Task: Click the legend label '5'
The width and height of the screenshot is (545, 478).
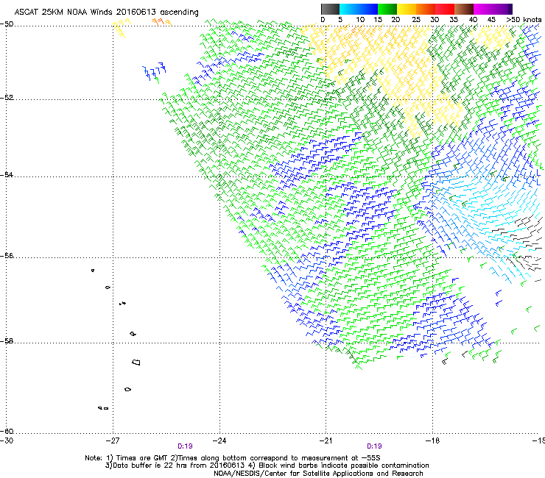Action: click(340, 20)
